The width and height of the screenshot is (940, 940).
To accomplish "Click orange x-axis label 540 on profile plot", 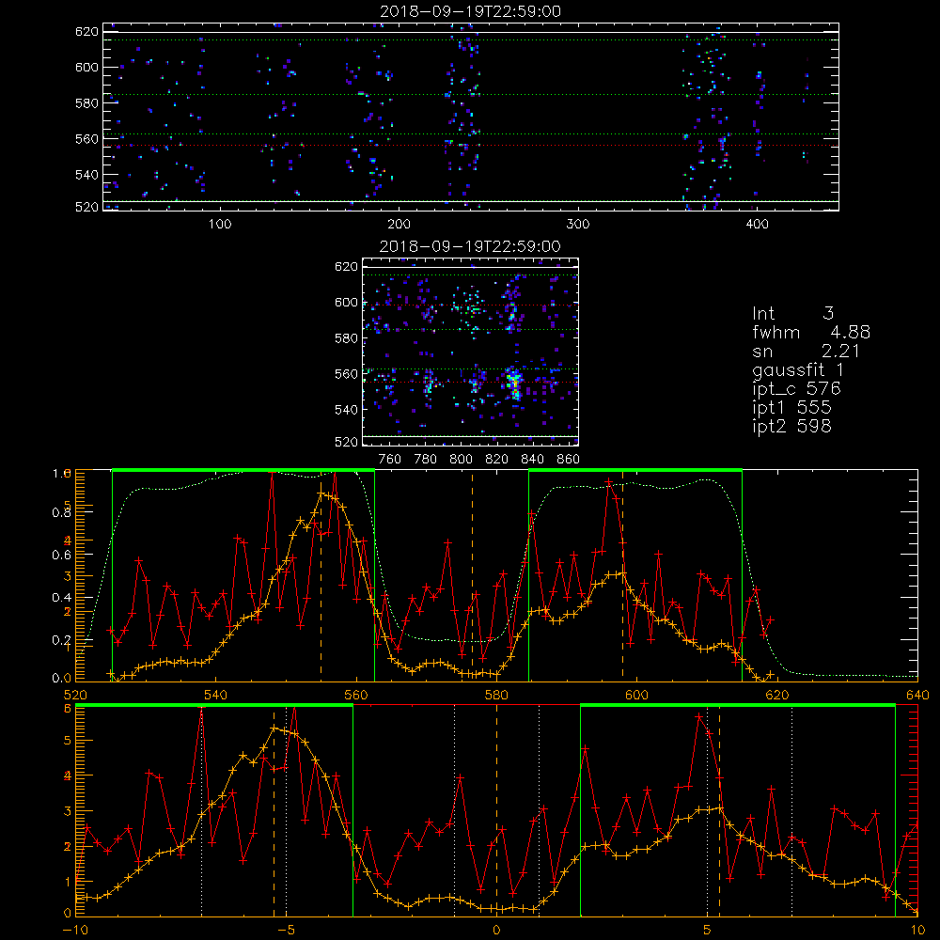I will 216,695.
